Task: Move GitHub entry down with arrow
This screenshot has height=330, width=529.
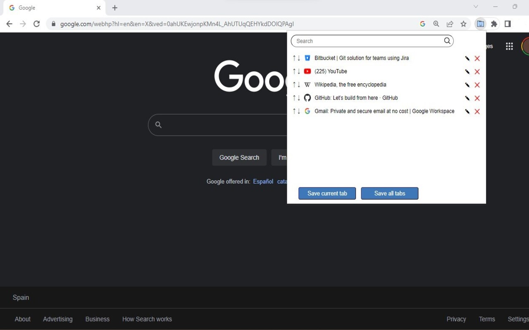Action: pos(299,98)
